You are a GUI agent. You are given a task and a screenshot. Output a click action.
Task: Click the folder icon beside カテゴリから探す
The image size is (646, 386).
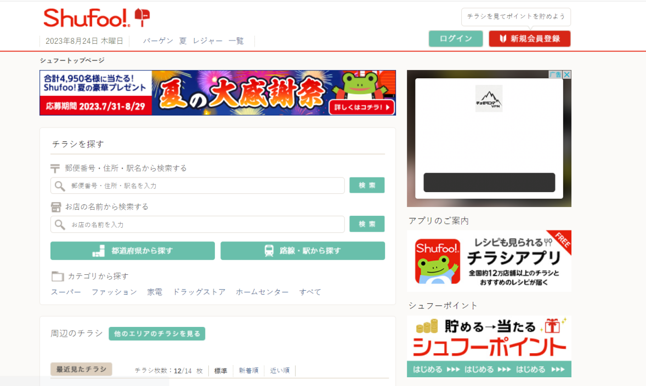57,276
